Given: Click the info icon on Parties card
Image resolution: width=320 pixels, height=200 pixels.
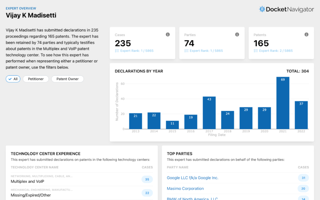Looking at the screenshot, I should click(237, 35).
